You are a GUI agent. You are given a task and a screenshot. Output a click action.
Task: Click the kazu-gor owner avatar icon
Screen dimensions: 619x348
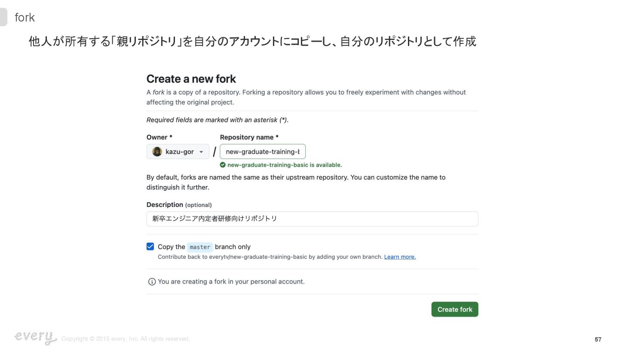(157, 152)
